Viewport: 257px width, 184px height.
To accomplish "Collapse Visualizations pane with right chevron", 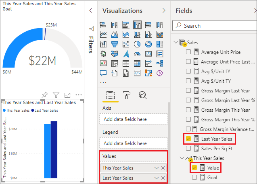I will (x=164, y=10).
